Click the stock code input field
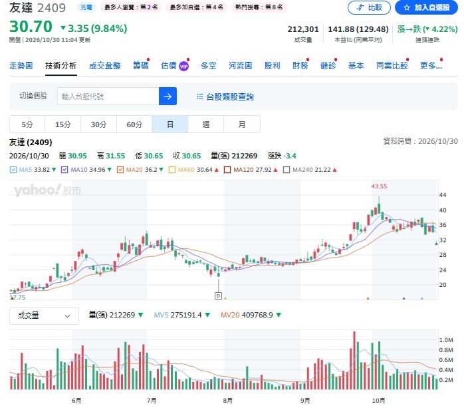The height and width of the screenshot is (408, 464). (x=108, y=96)
